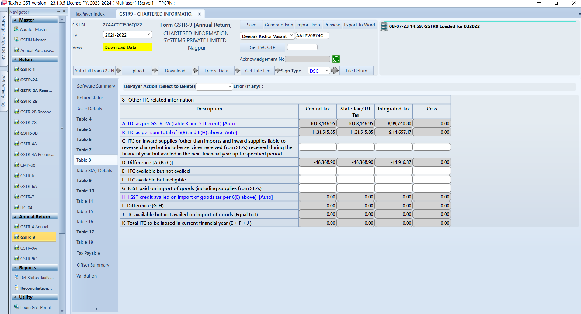Go to Table 8(A) Details

click(94, 171)
